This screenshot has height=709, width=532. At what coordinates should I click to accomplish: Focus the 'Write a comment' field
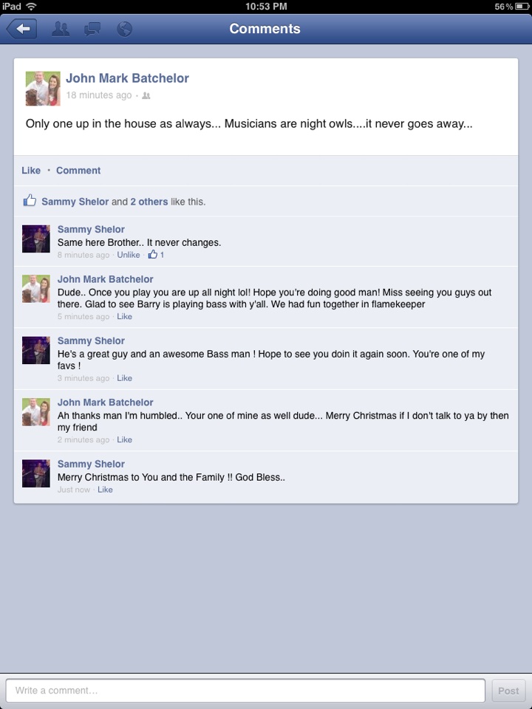click(245, 691)
